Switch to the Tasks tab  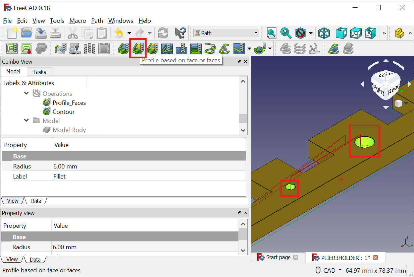[39, 72]
